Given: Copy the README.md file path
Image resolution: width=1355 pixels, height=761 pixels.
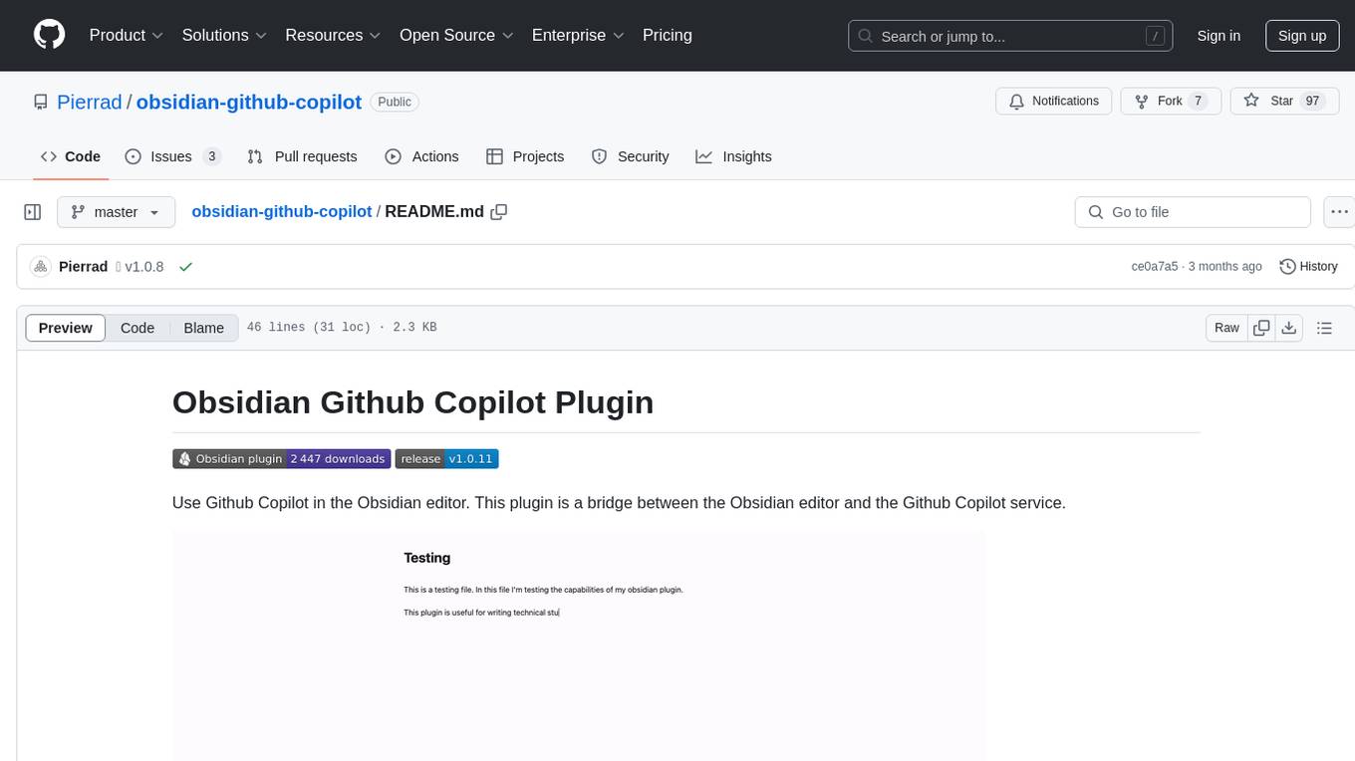Looking at the screenshot, I should (x=499, y=212).
